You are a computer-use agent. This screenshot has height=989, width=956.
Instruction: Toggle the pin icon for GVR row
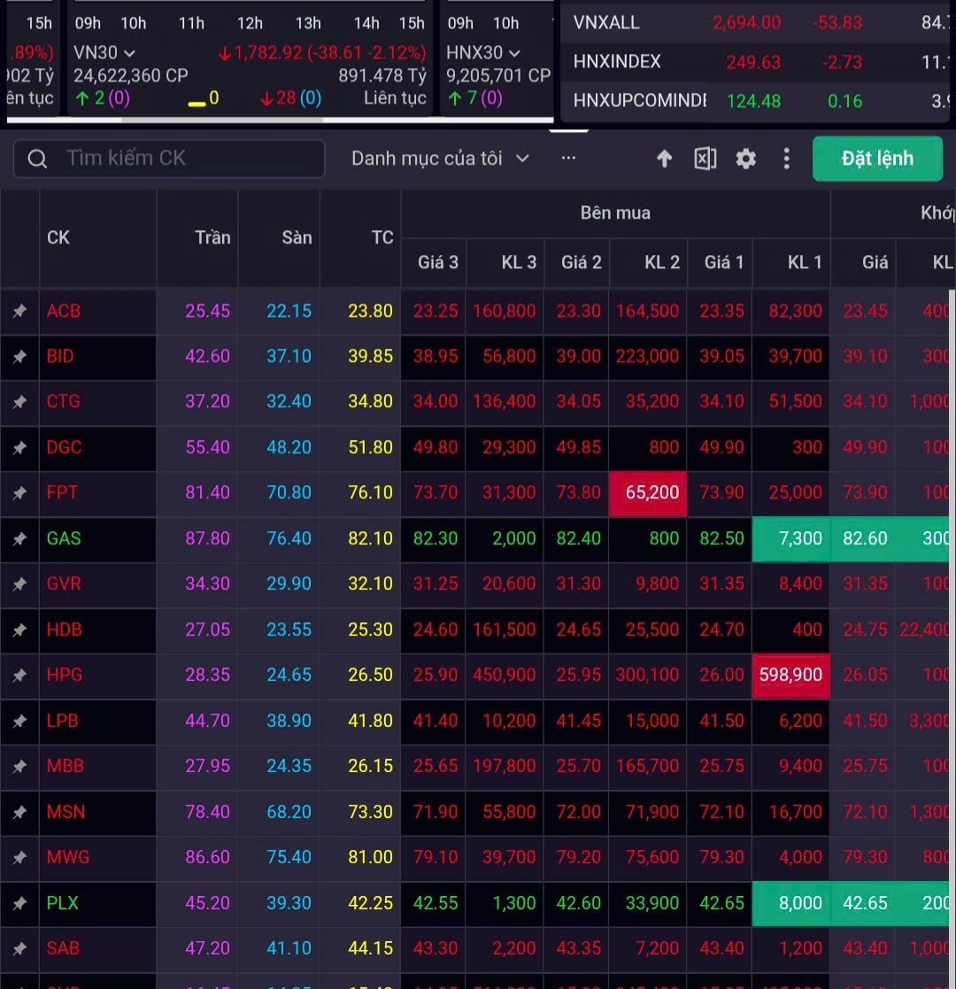pos(19,584)
